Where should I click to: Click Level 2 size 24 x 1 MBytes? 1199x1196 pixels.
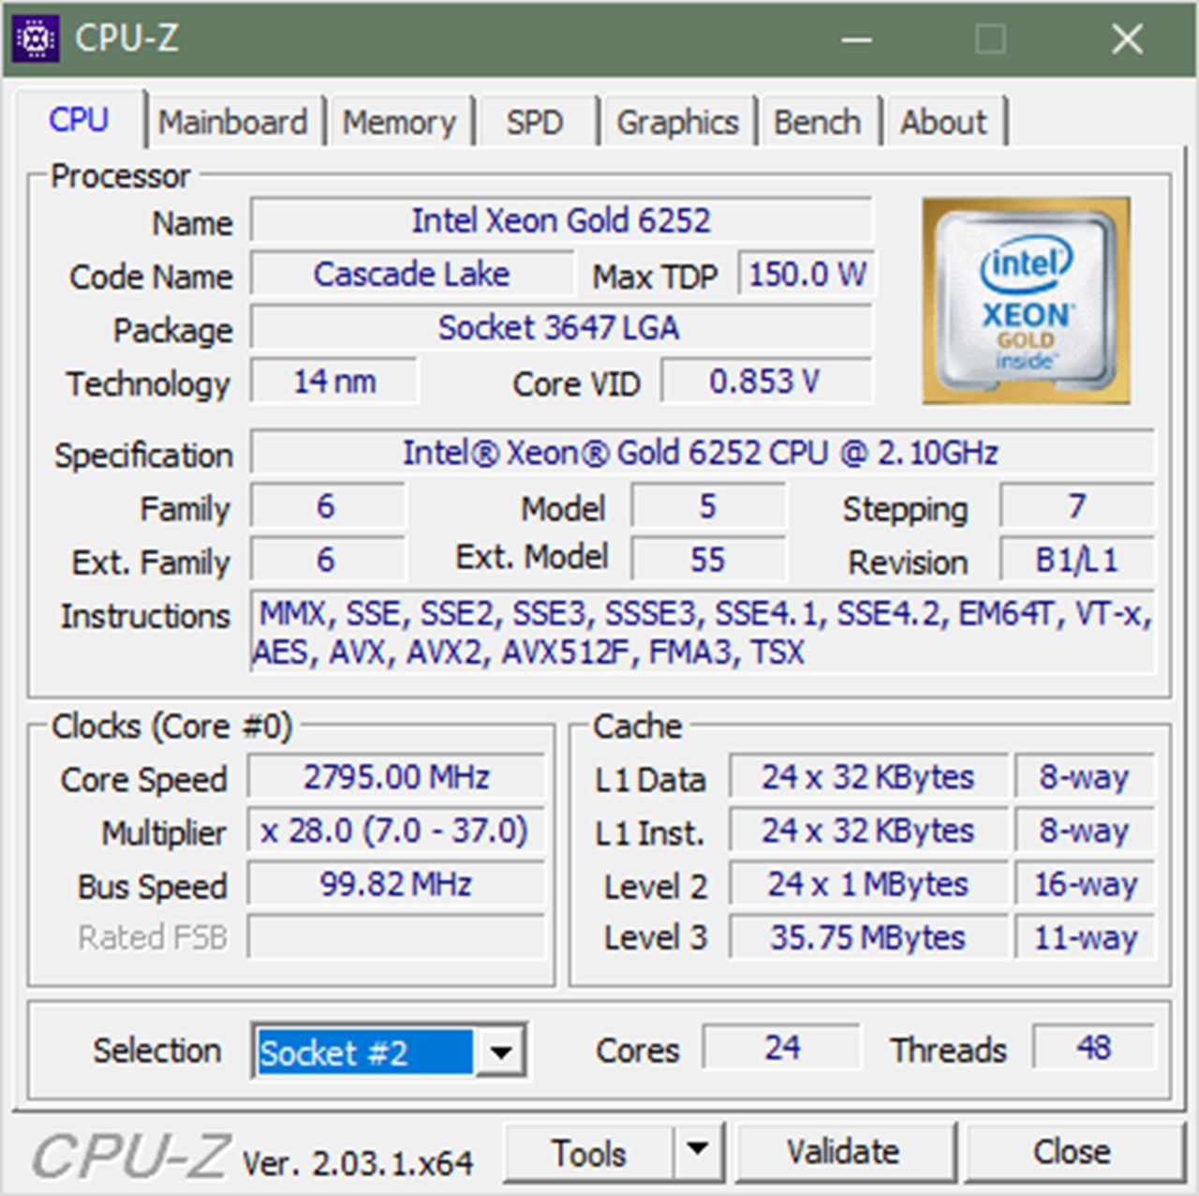click(x=868, y=884)
